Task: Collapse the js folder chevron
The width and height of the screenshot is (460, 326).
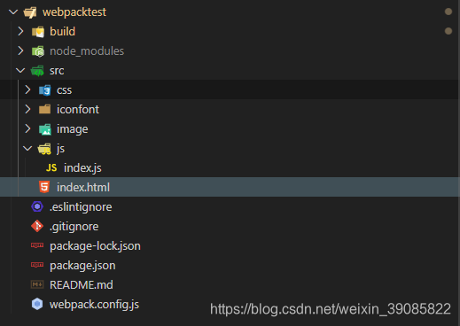Action: pyautogui.click(x=27, y=148)
